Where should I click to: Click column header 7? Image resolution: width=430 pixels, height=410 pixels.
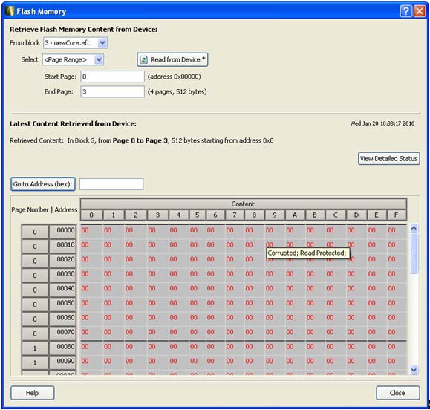click(235, 215)
